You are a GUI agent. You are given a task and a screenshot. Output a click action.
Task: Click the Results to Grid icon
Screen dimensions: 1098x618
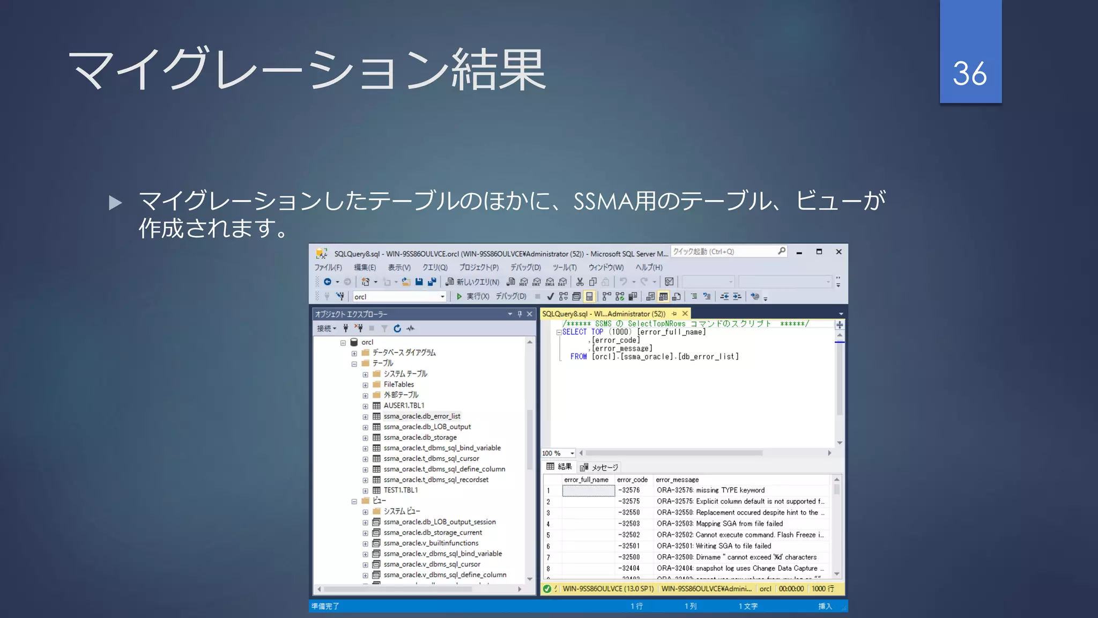click(663, 296)
